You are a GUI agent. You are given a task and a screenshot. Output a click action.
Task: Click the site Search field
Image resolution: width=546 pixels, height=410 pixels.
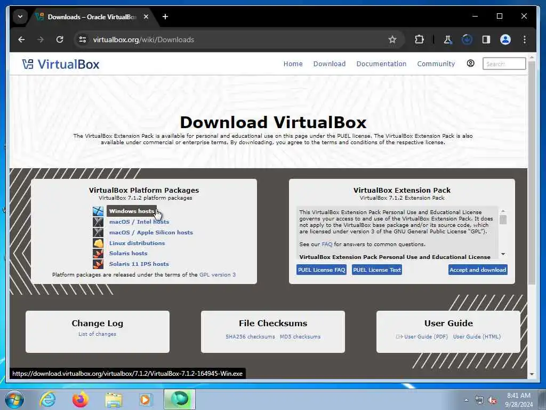point(504,64)
